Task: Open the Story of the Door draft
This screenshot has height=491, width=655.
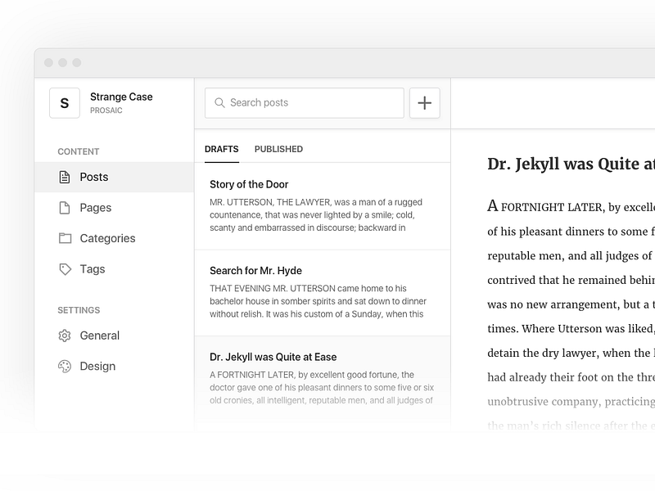Action: tap(322, 206)
